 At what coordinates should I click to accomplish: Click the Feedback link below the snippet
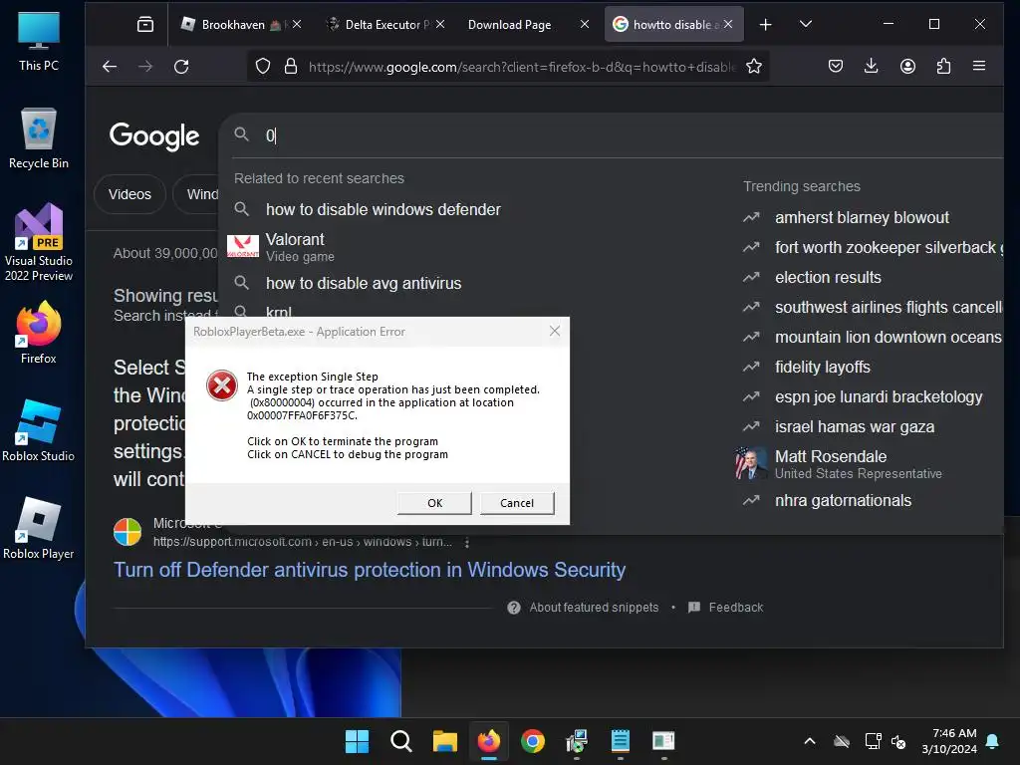tap(735, 608)
